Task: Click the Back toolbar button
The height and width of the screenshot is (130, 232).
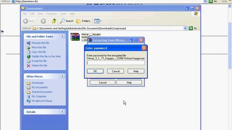Action: click(29, 21)
